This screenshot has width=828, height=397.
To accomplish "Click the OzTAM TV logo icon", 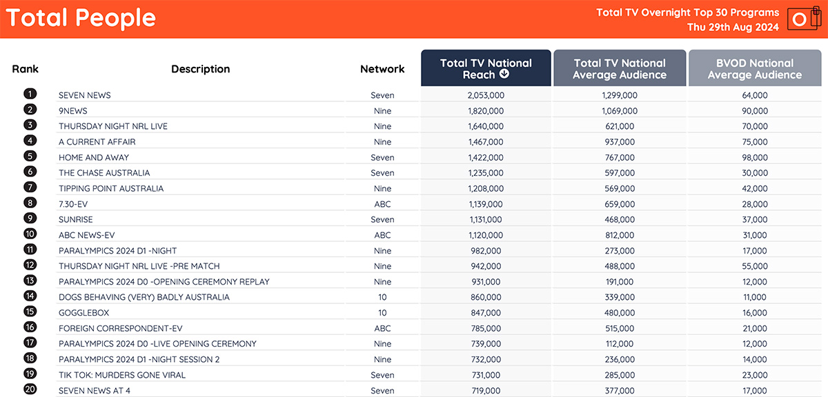I will click(x=803, y=19).
